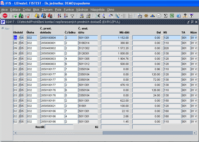The image size is (199, 142).
Task: Click the red EXIT toolbar icon
Action: (5, 16)
